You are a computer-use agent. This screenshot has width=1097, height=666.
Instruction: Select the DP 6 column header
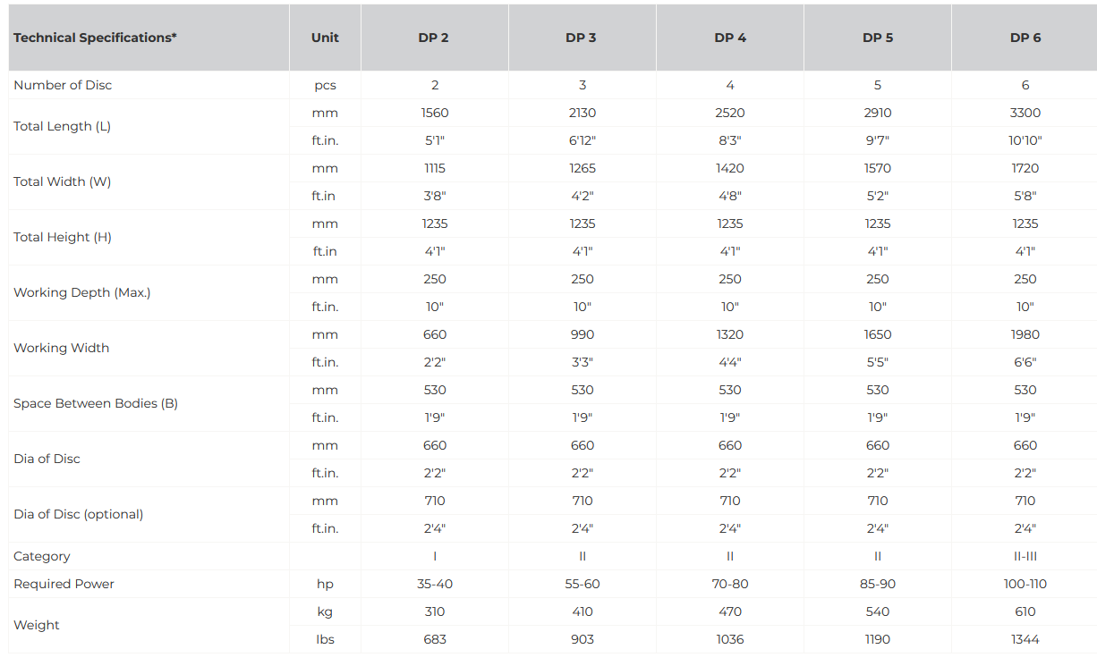pyautogui.click(x=1025, y=38)
